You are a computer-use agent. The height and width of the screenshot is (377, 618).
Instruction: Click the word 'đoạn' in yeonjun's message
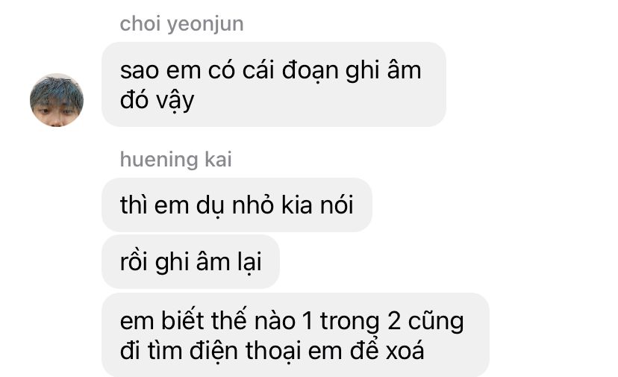pyautogui.click(x=310, y=72)
